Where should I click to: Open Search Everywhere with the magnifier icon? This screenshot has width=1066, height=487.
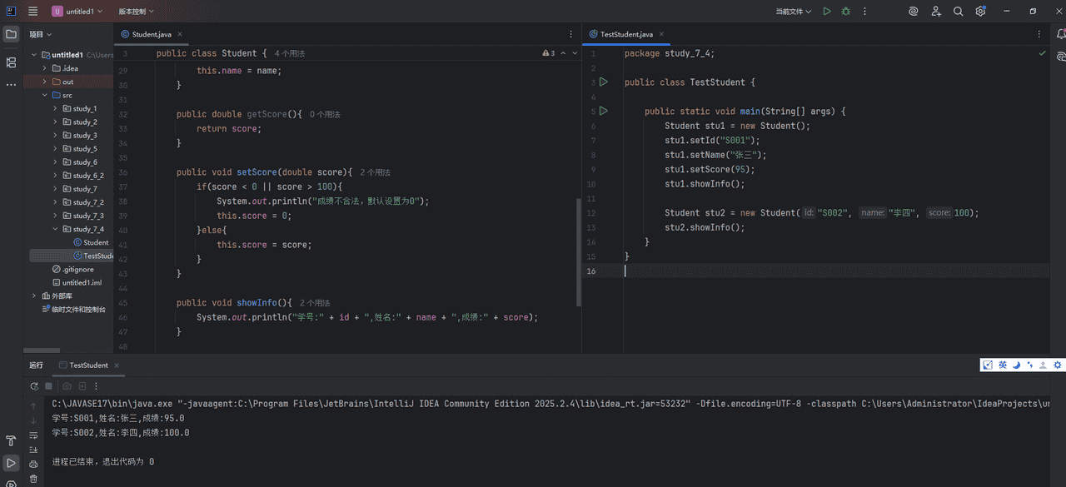tap(957, 11)
